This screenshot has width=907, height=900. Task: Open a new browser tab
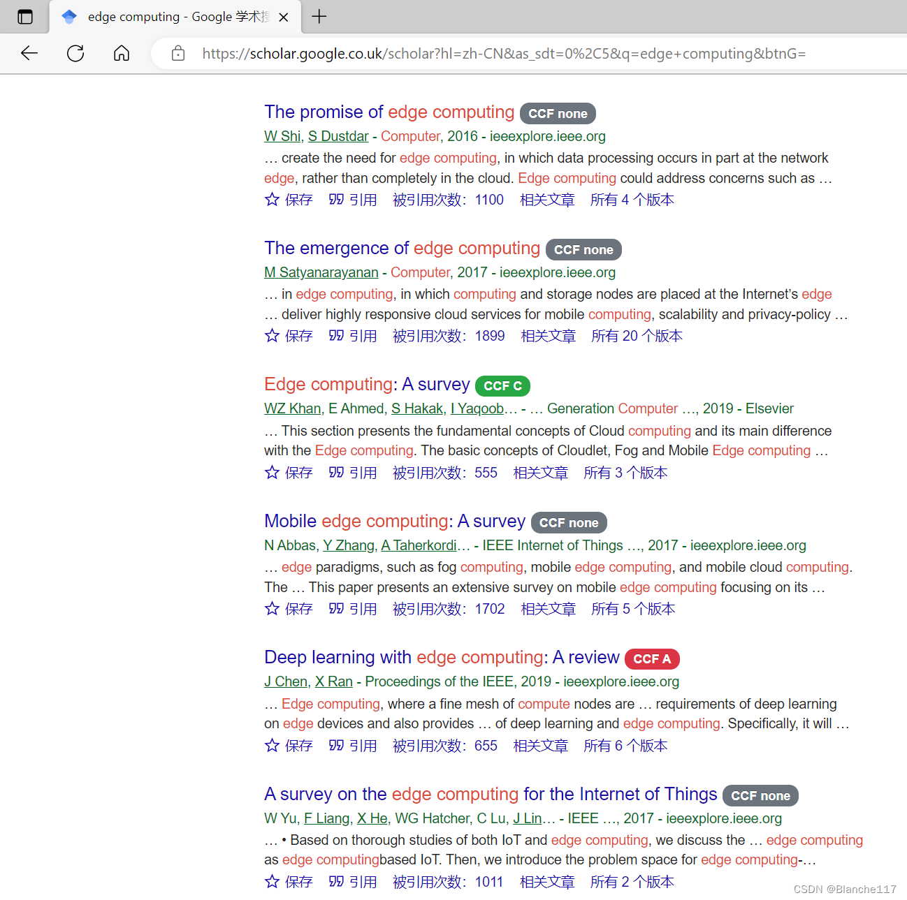(319, 16)
